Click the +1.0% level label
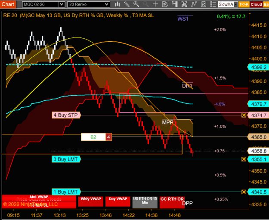The width and height of the screenshot is (269, 220). [220, 127]
